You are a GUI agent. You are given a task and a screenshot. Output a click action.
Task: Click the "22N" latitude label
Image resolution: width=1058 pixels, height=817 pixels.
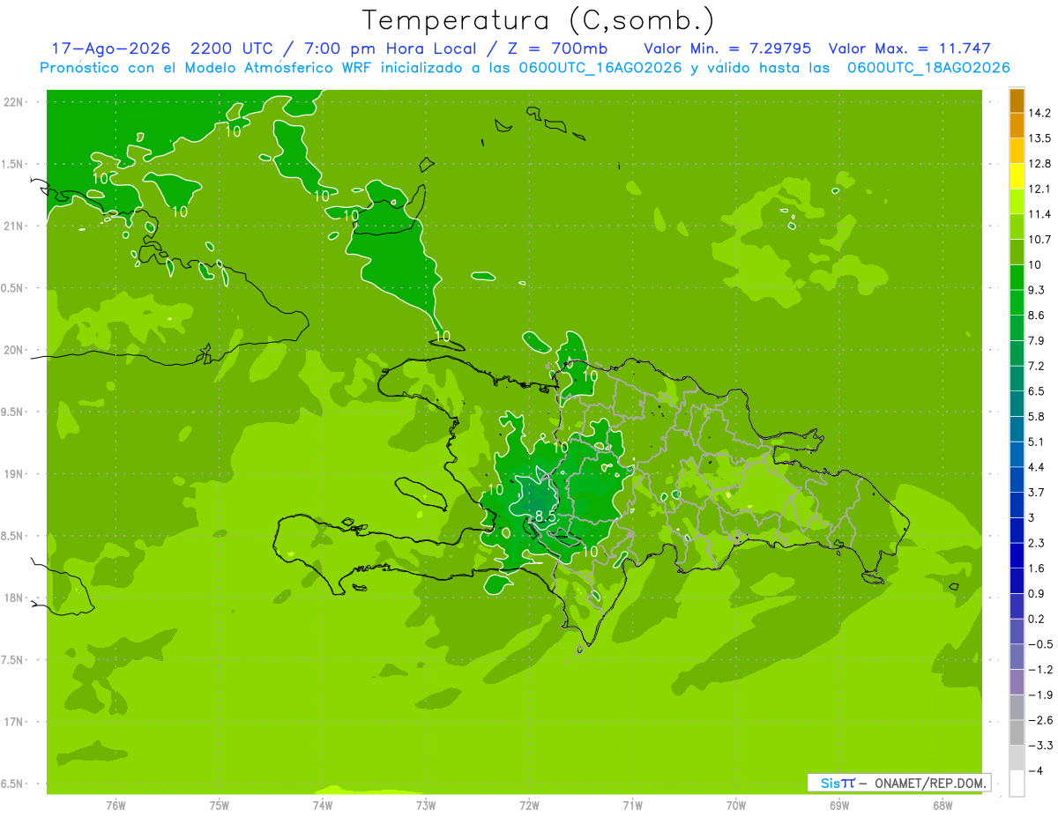point(14,102)
